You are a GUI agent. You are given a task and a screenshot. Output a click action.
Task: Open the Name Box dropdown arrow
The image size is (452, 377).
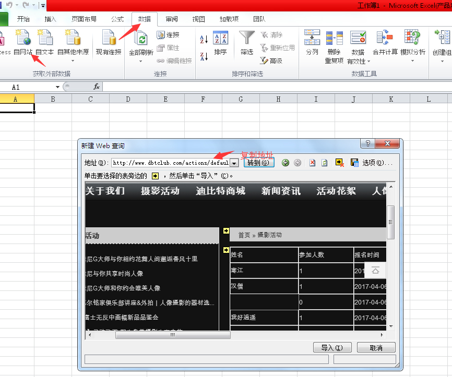click(x=58, y=87)
